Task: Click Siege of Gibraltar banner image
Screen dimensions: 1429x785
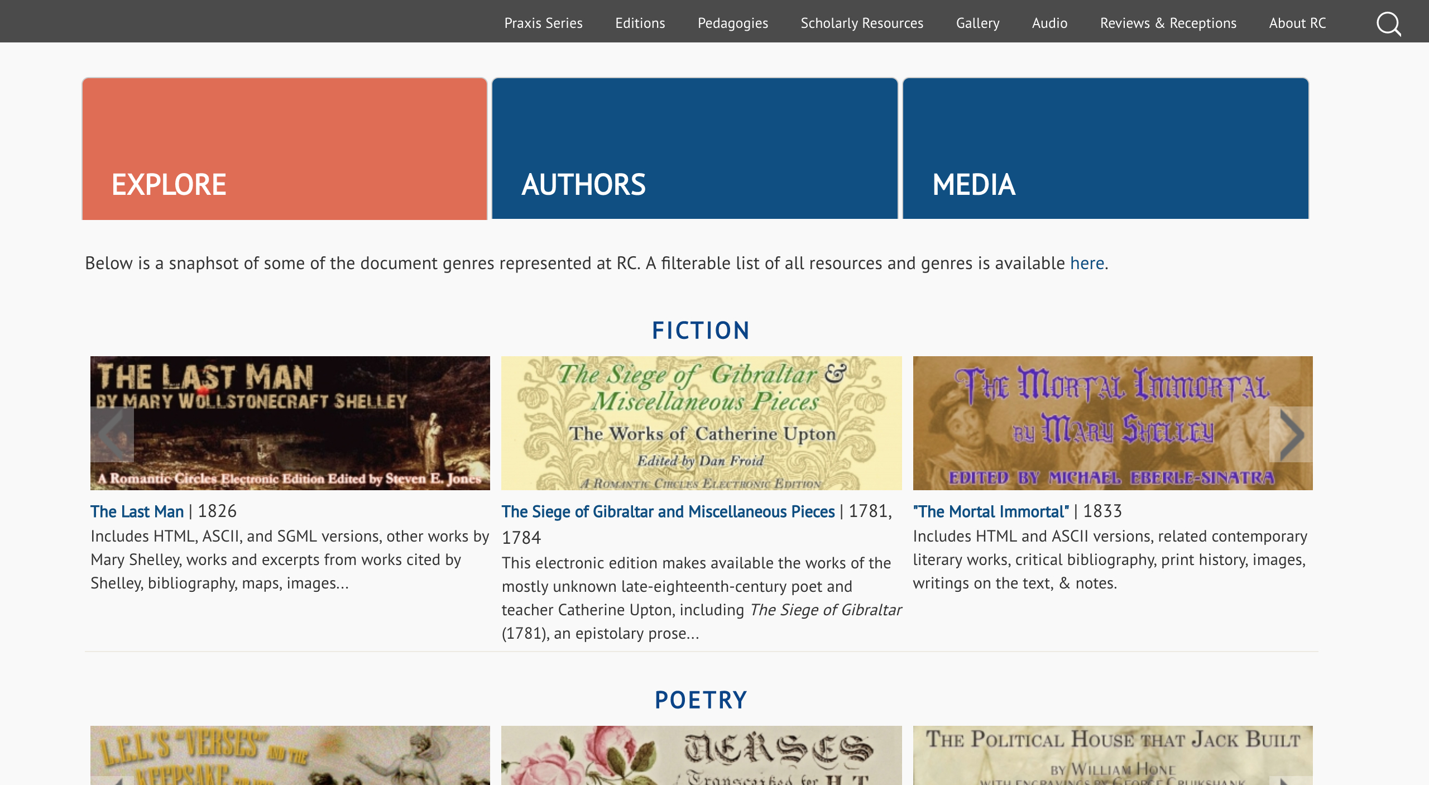Action: pyautogui.click(x=701, y=423)
